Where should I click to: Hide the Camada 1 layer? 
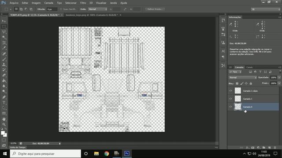tap(230, 99)
